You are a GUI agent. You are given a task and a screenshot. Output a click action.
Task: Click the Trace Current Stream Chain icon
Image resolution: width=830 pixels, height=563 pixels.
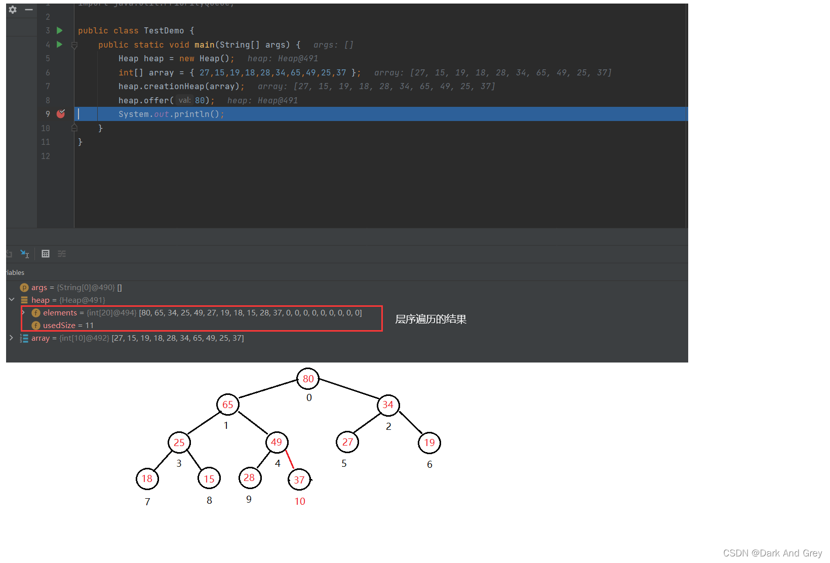(x=62, y=254)
